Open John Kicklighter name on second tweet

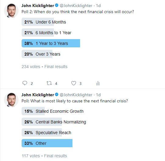[38, 95]
